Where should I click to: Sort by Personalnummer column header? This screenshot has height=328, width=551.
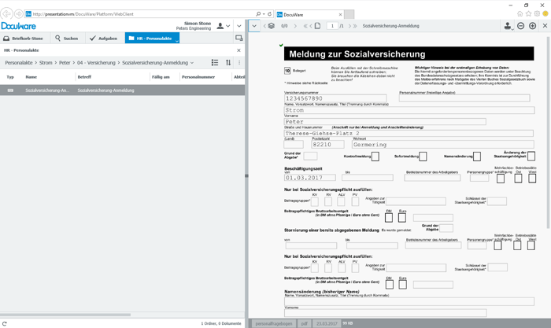point(198,77)
